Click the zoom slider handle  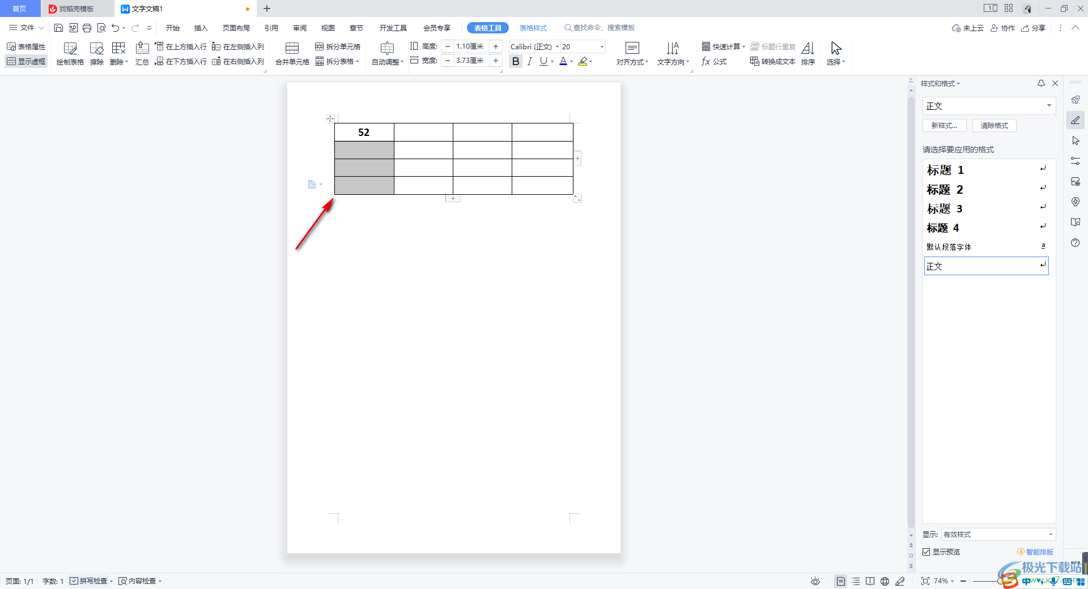pos(1001,581)
